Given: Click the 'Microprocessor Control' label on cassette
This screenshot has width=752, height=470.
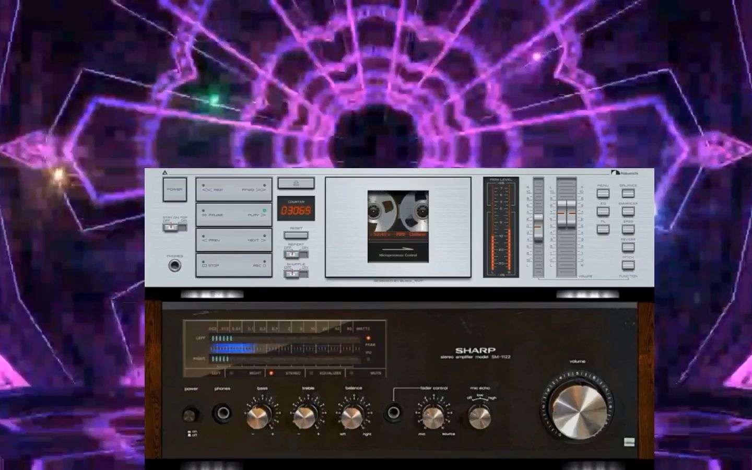Looking at the screenshot, I should tap(398, 255).
